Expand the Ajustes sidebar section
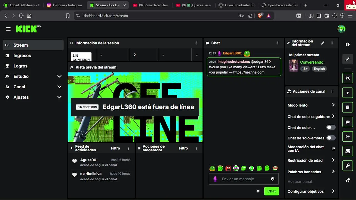Viewport: 356px width, 200px height. pos(33,97)
